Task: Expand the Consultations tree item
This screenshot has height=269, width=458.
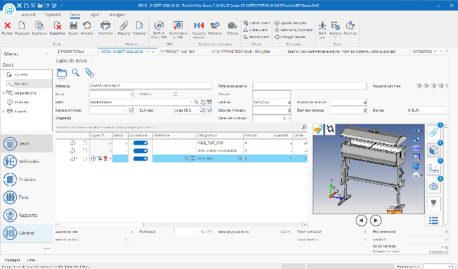Action: (x=3, y=93)
